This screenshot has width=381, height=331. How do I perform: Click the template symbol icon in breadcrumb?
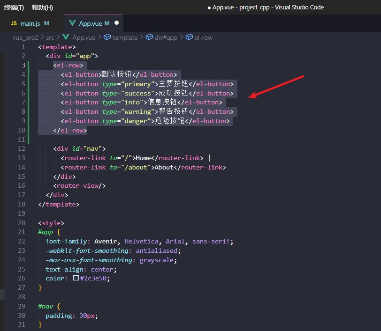pos(107,37)
